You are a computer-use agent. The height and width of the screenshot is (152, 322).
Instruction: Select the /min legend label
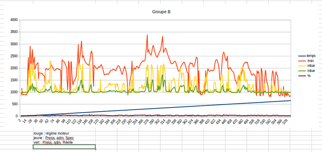pos(310,60)
